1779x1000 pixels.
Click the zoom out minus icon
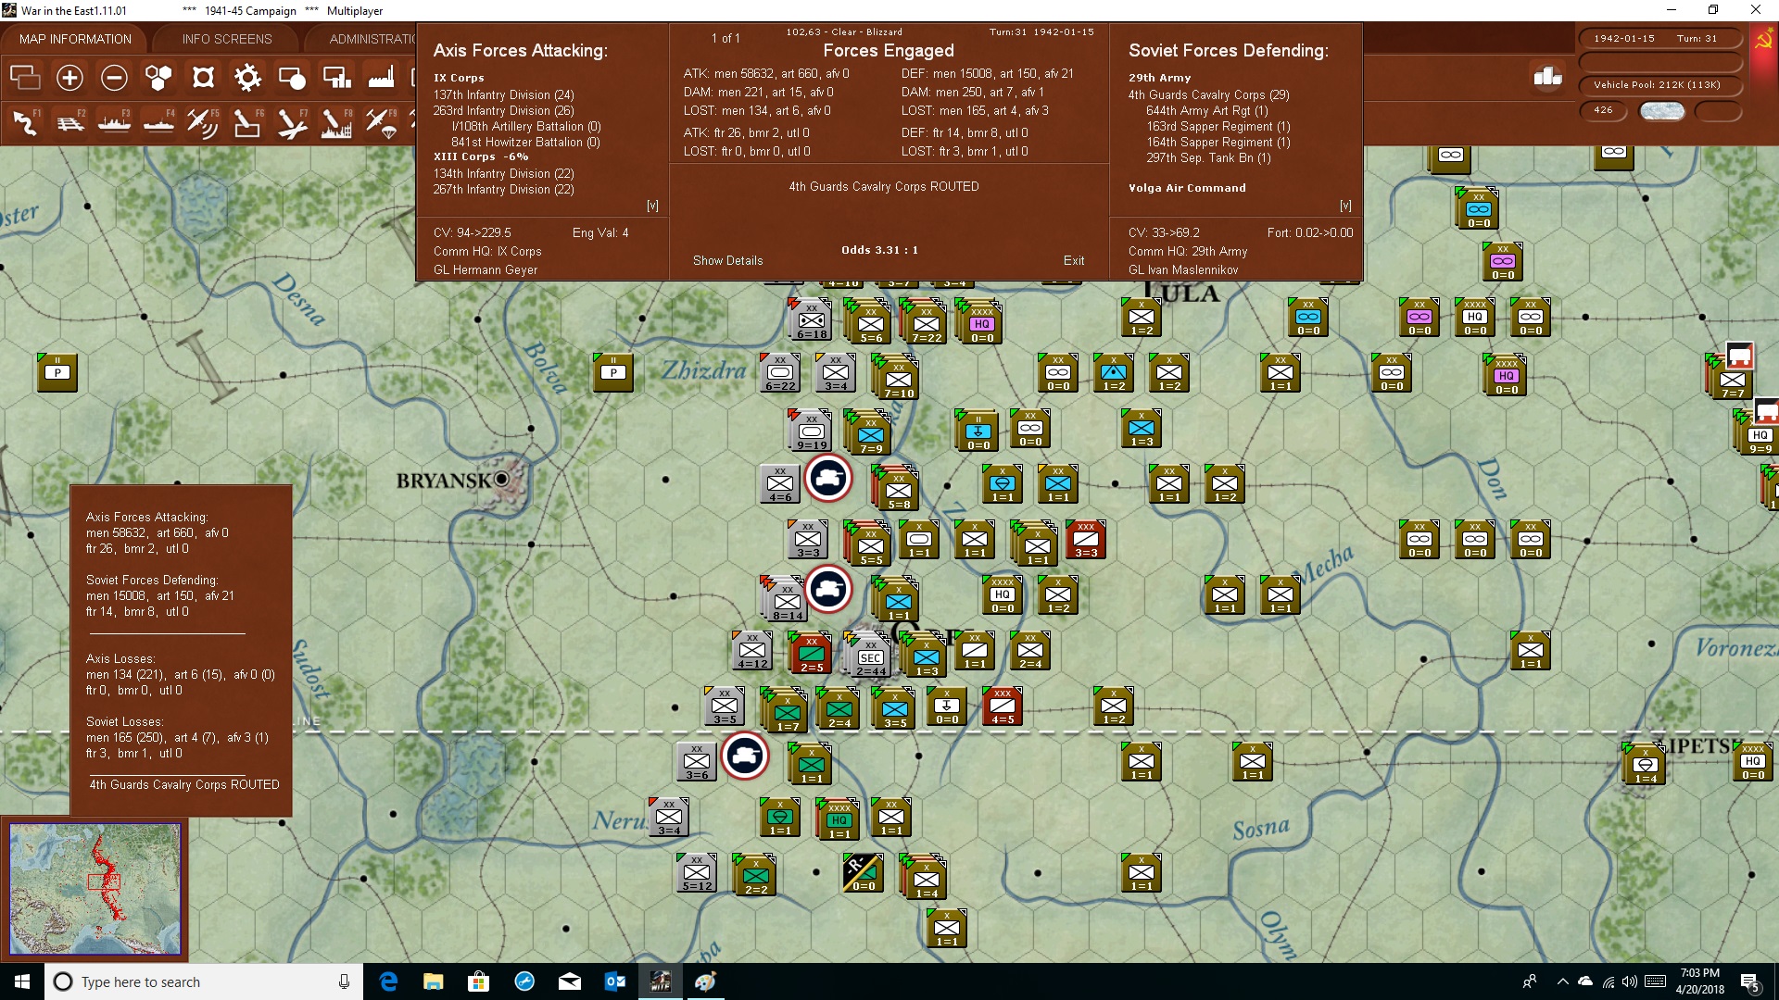[114, 78]
